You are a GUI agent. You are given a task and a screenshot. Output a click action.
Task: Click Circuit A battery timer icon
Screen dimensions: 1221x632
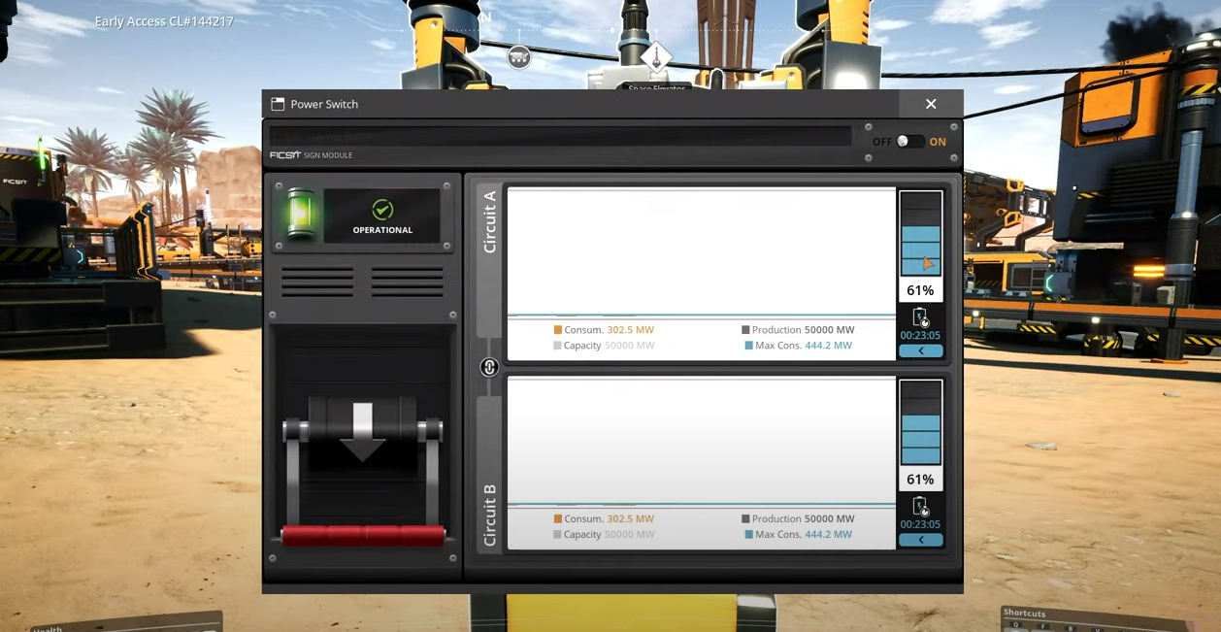point(920,316)
